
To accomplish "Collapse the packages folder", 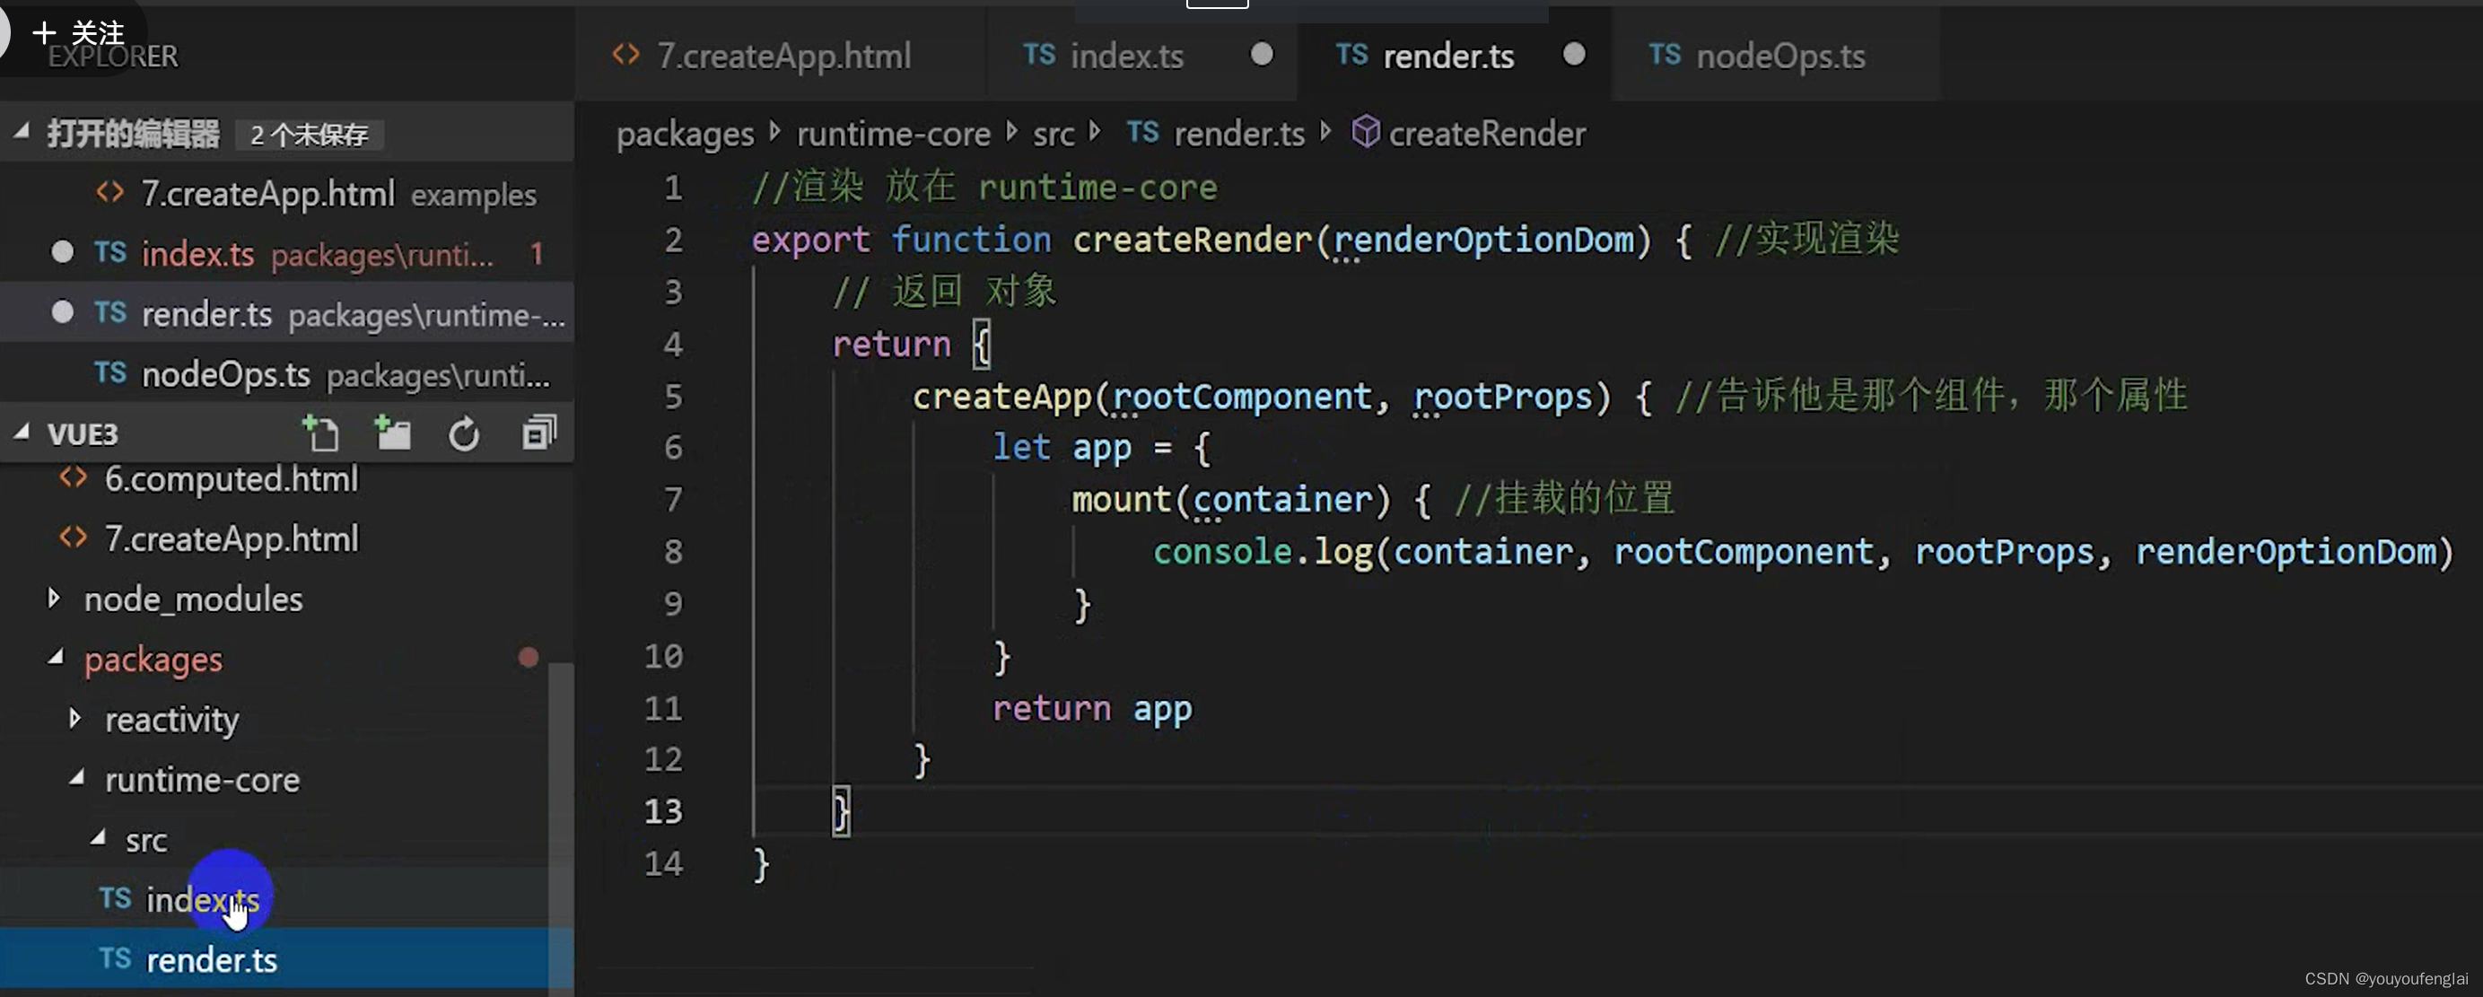I will (x=55, y=659).
